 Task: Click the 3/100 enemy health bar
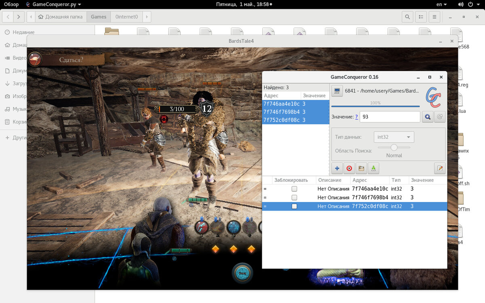177,109
